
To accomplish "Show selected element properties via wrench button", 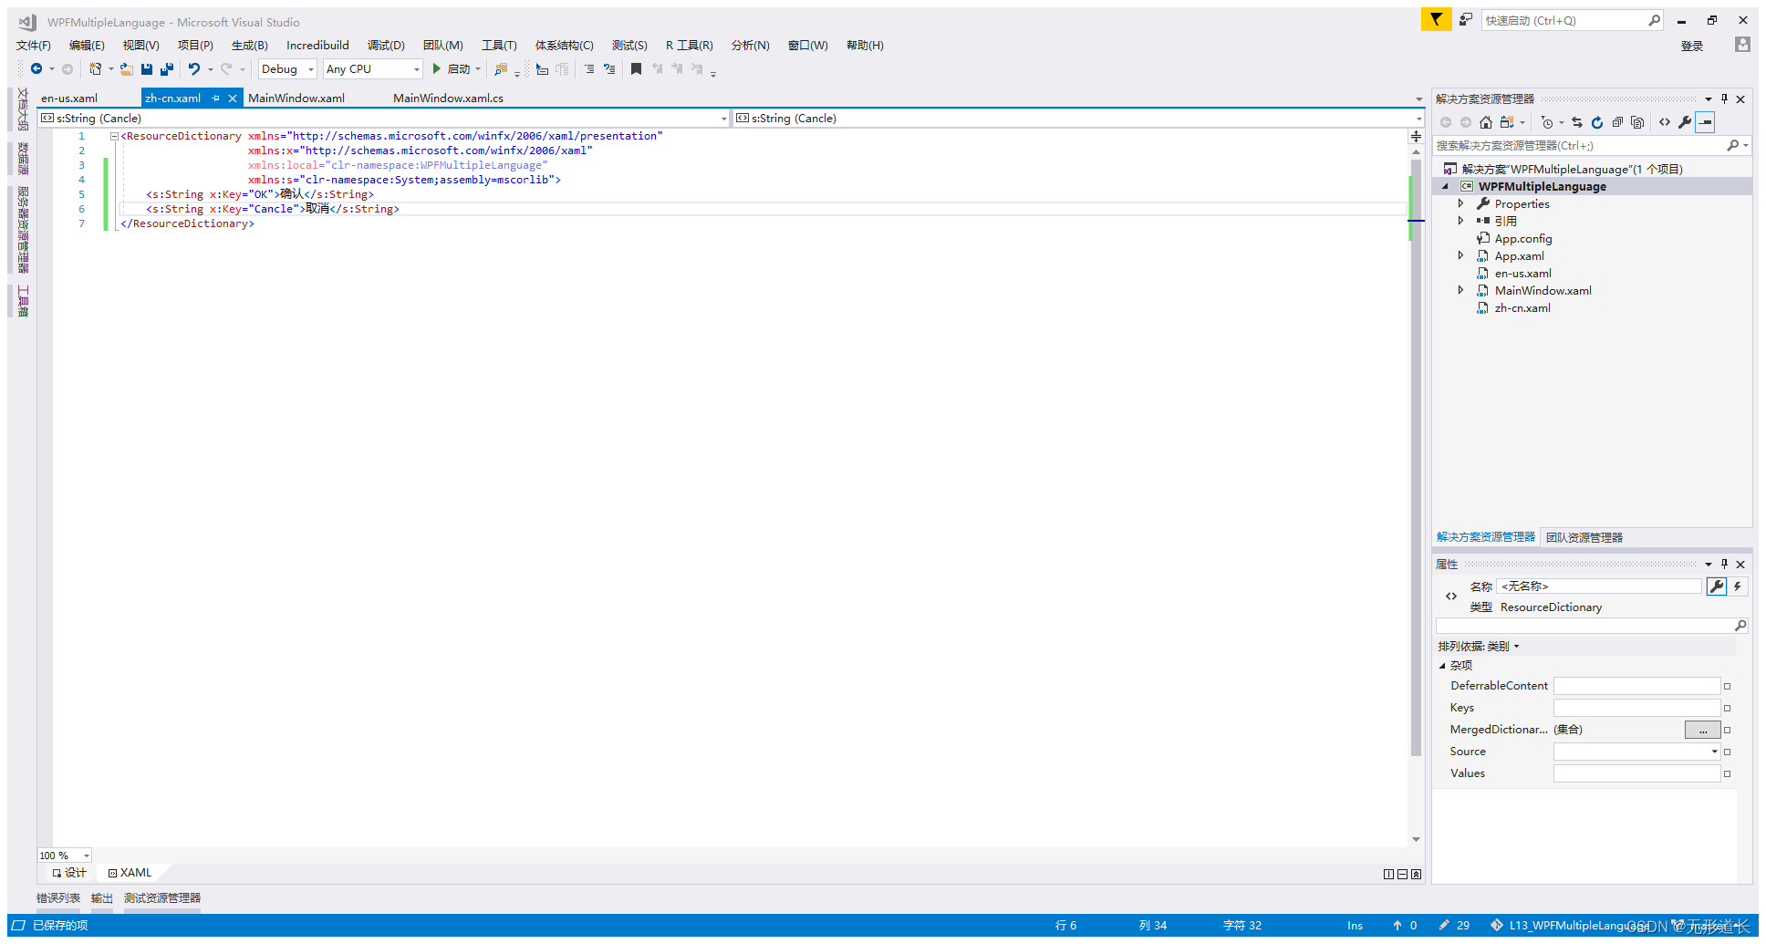I will click(1717, 586).
